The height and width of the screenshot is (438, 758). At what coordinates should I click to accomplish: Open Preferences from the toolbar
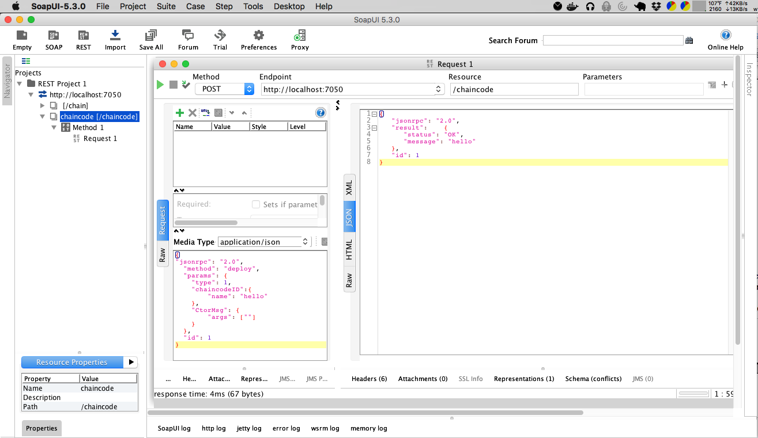point(259,40)
